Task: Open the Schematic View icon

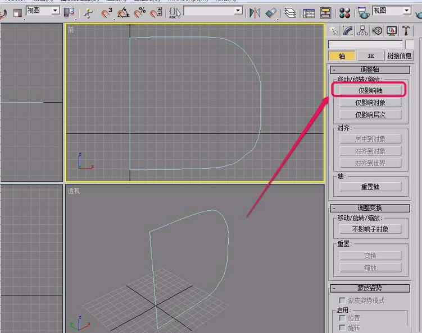Action: [x=325, y=13]
